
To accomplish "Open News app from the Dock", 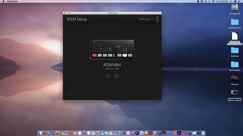I will pos(142,133).
